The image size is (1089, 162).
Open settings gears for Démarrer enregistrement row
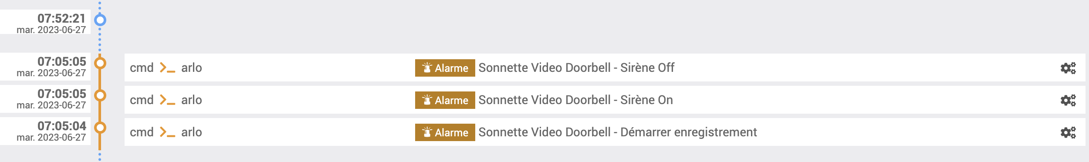(x=1068, y=132)
